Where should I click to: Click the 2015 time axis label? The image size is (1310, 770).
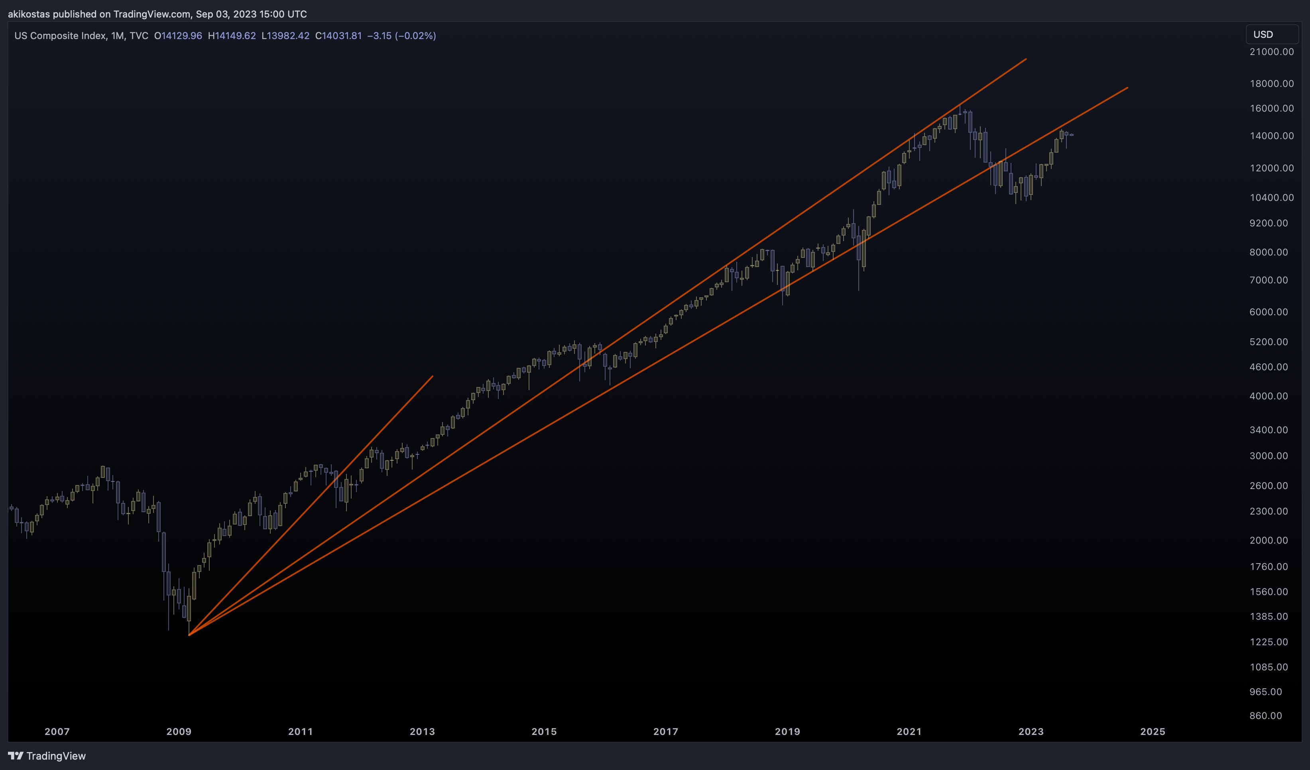tap(544, 732)
